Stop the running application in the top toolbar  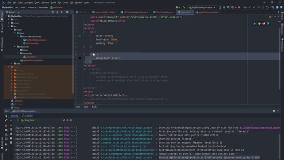239,8
